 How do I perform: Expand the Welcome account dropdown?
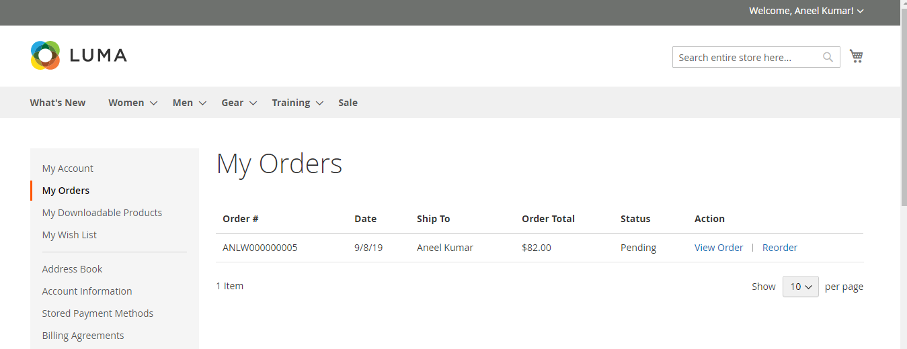click(805, 11)
